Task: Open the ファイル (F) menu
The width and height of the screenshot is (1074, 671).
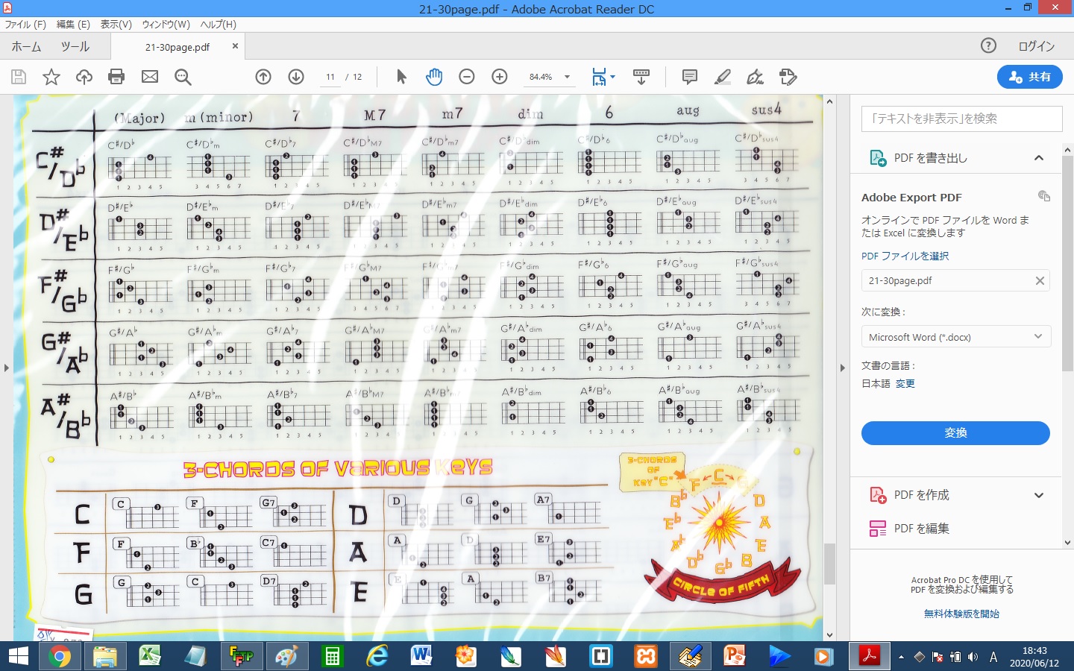Action: click(25, 25)
